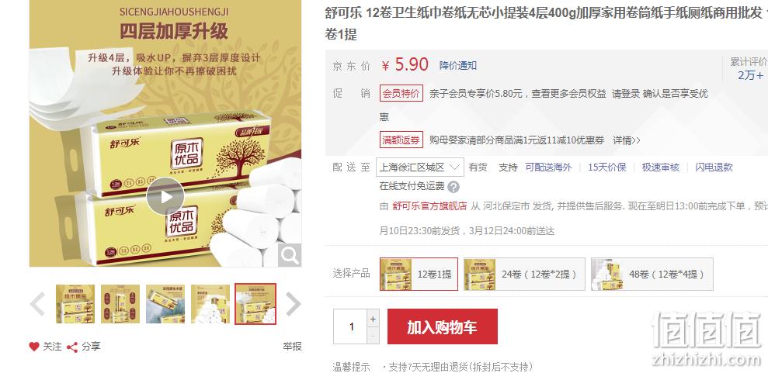Click the 分享 share icon

coord(72,347)
